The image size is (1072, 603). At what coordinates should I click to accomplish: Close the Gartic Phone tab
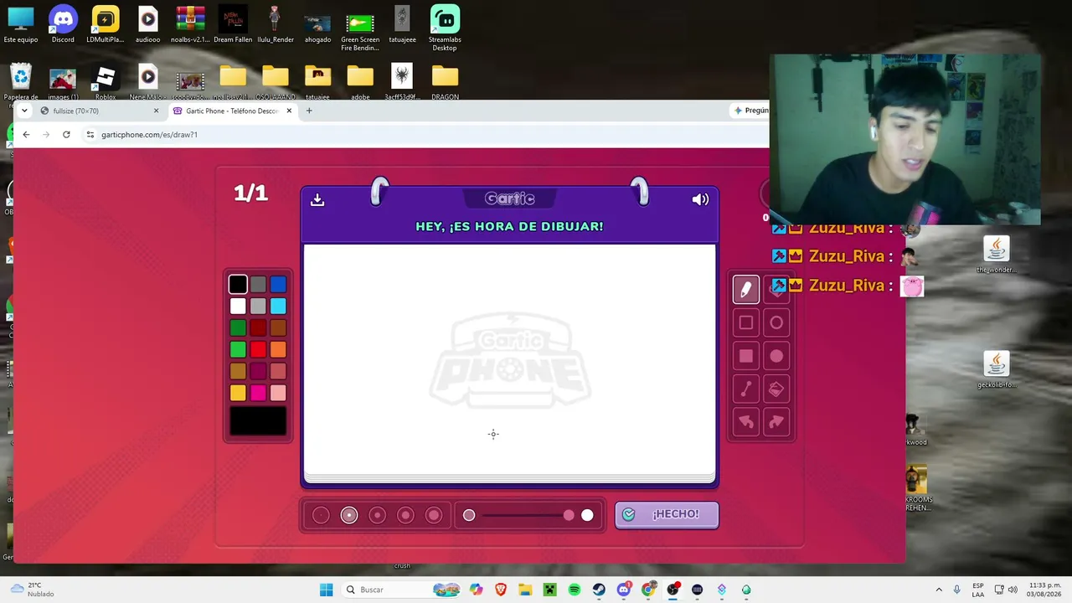(x=289, y=111)
